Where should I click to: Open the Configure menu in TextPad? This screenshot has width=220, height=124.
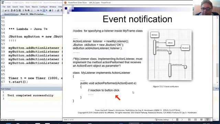tap(44, 7)
